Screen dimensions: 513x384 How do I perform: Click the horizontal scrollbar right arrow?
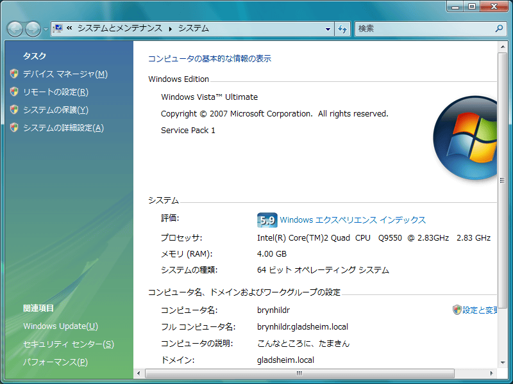(492, 373)
